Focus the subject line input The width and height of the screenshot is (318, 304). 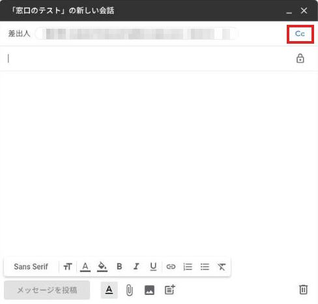[x=150, y=59]
